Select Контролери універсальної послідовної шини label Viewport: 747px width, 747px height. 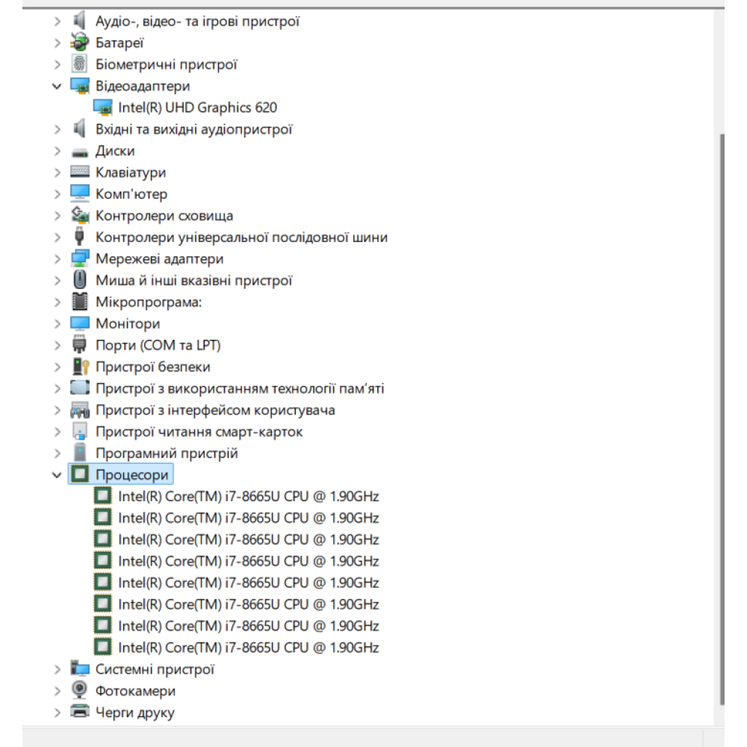(241, 238)
